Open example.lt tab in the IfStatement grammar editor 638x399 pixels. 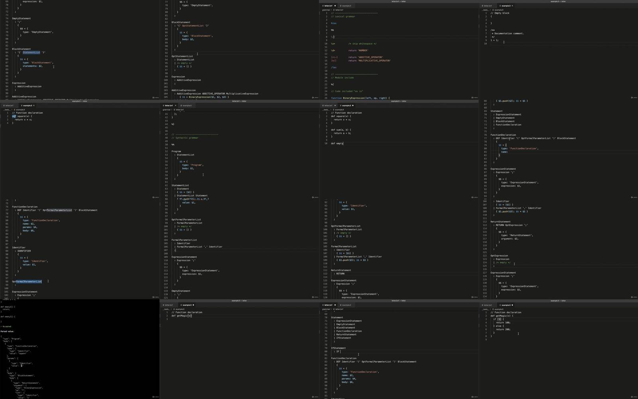pos(347,305)
